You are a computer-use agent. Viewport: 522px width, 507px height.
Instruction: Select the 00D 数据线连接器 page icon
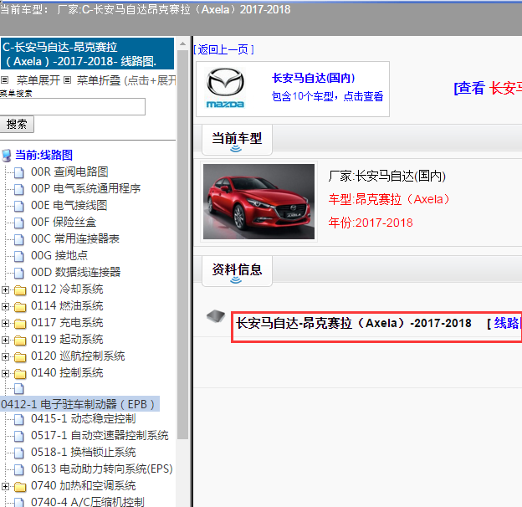19,273
